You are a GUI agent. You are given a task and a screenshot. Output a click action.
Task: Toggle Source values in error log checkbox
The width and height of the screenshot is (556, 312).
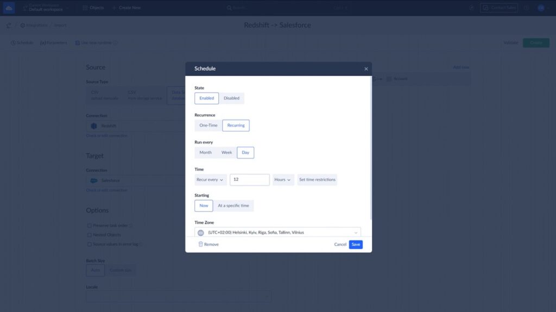pos(90,245)
